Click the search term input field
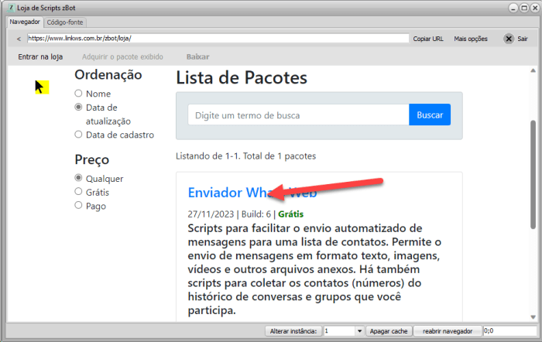This screenshot has height=342, width=542. (x=299, y=115)
